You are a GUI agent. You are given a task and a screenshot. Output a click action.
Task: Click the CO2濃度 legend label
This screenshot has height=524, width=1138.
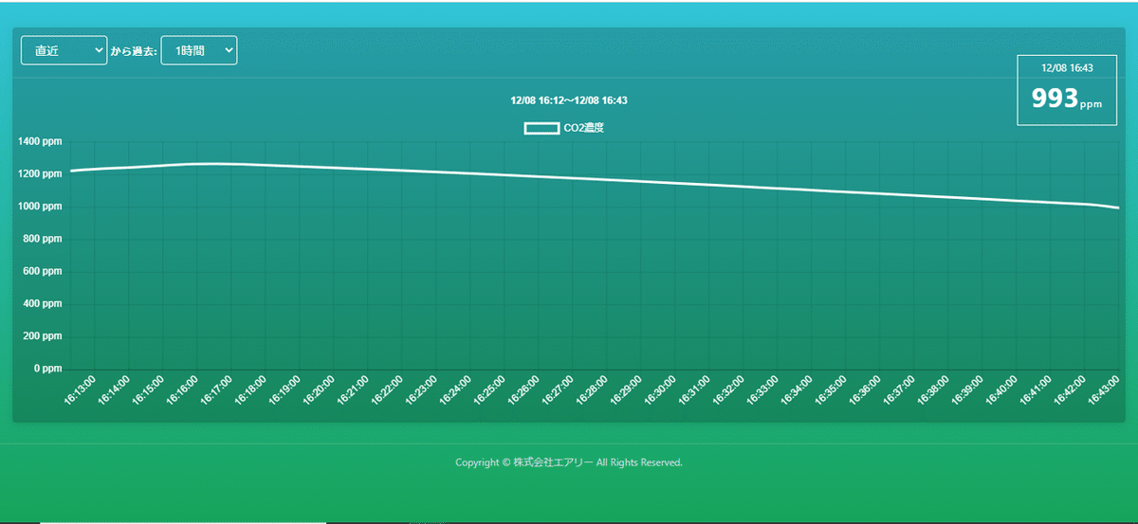[x=583, y=128]
